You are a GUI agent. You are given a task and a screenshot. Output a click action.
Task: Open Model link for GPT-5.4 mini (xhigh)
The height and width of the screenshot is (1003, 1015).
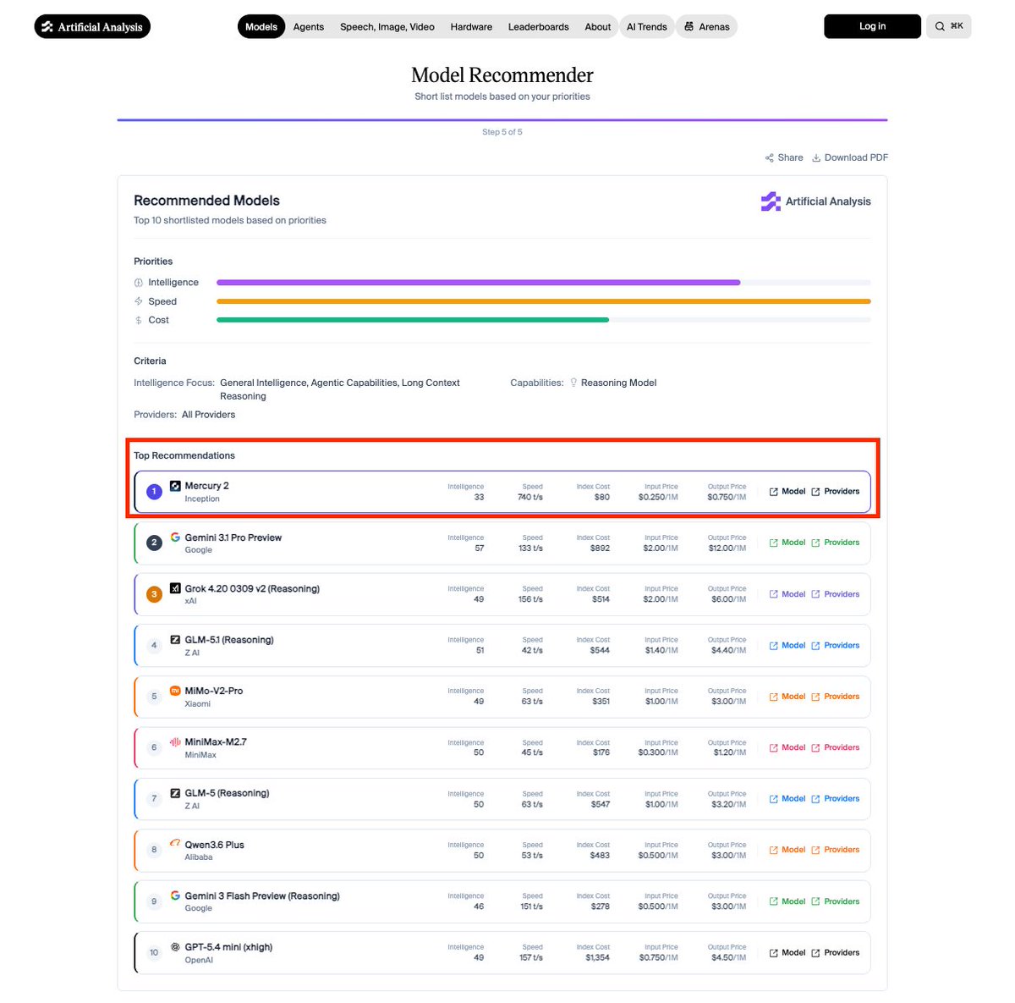pyautogui.click(x=787, y=953)
